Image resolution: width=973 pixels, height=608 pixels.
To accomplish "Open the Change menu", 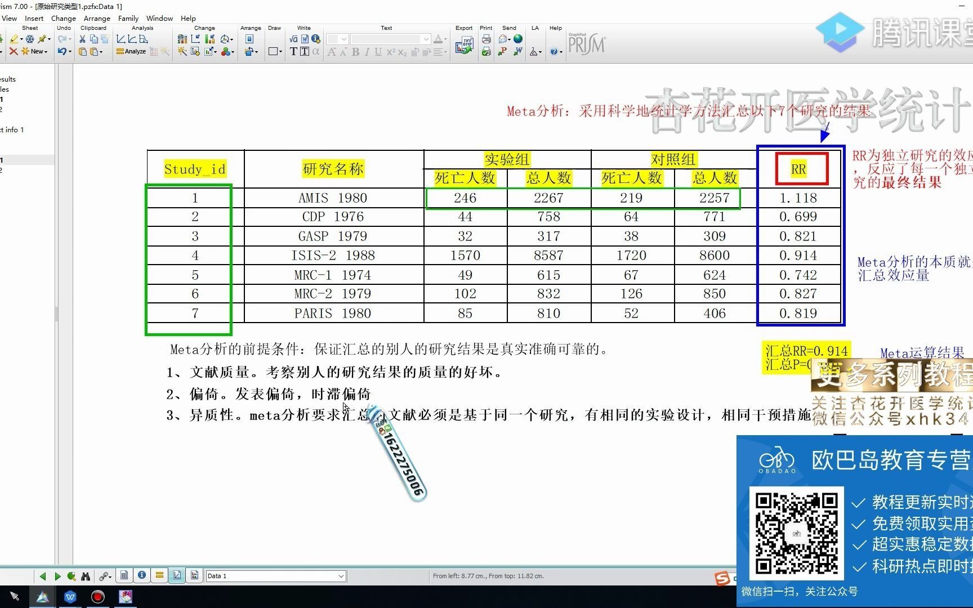I will click(64, 18).
